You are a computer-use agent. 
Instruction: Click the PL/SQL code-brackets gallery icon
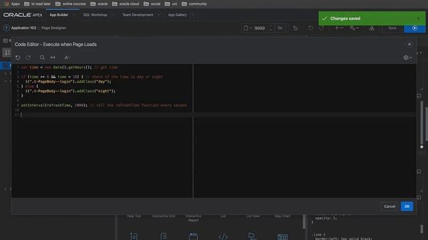(223, 237)
